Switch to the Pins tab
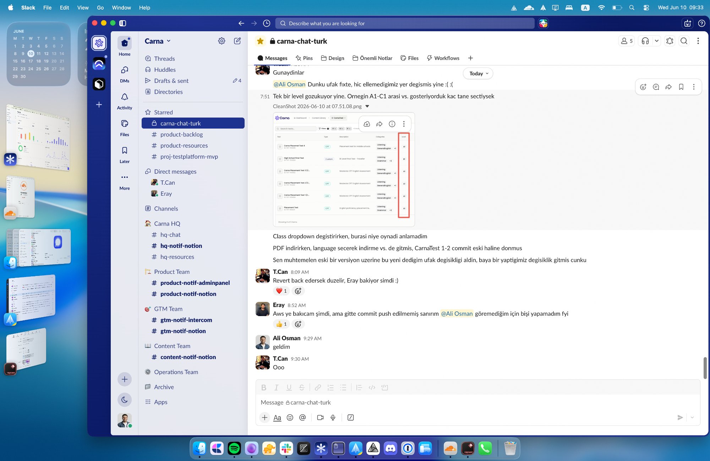The width and height of the screenshot is (710, 461). [x=304, y=58]
